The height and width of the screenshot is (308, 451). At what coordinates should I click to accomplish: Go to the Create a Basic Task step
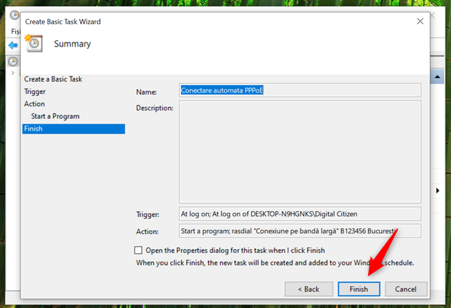[53, 79]
